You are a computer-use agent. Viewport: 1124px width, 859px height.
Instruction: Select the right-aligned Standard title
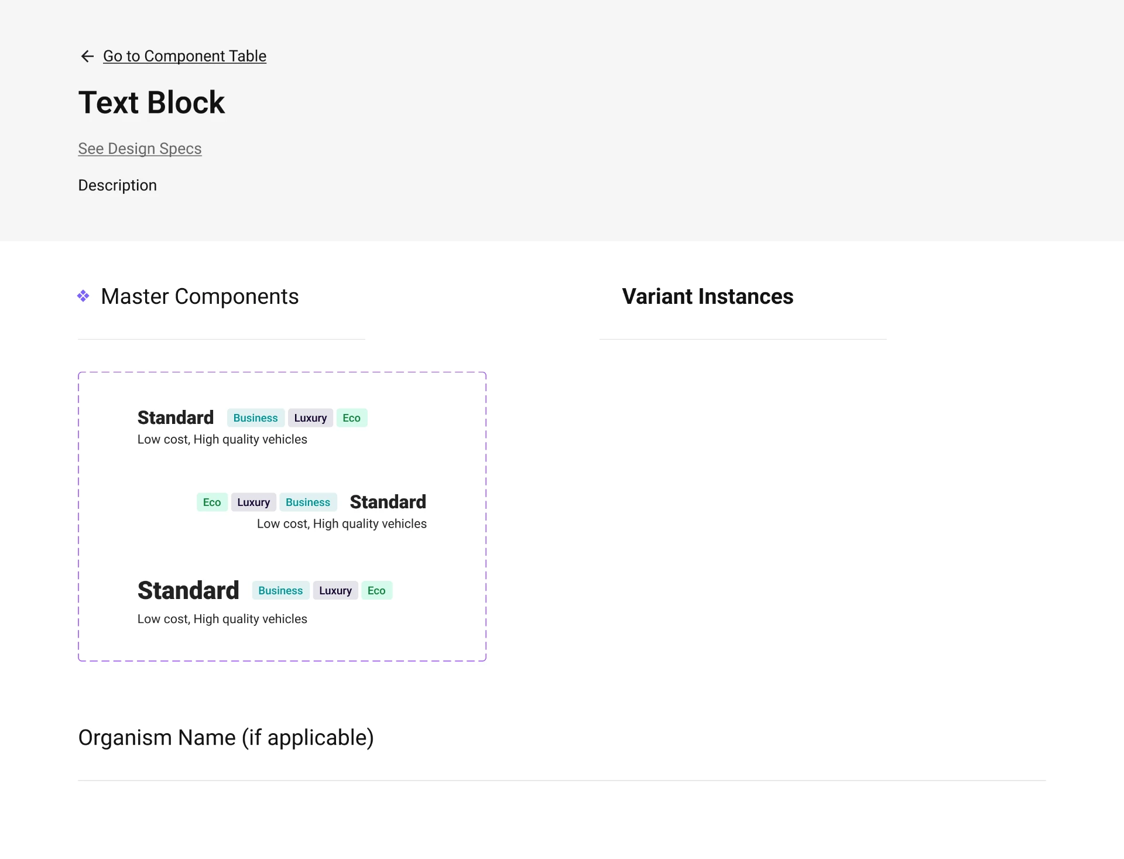pyautogui.click(x=388, y=502)
